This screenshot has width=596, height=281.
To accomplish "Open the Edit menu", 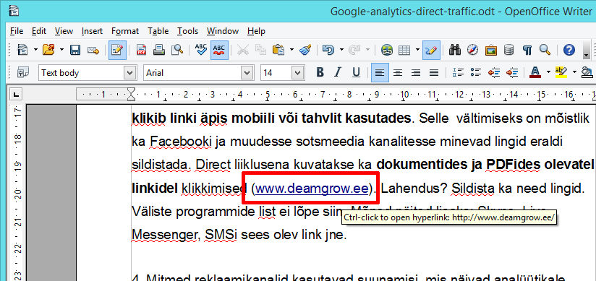I will coord(39,31).
